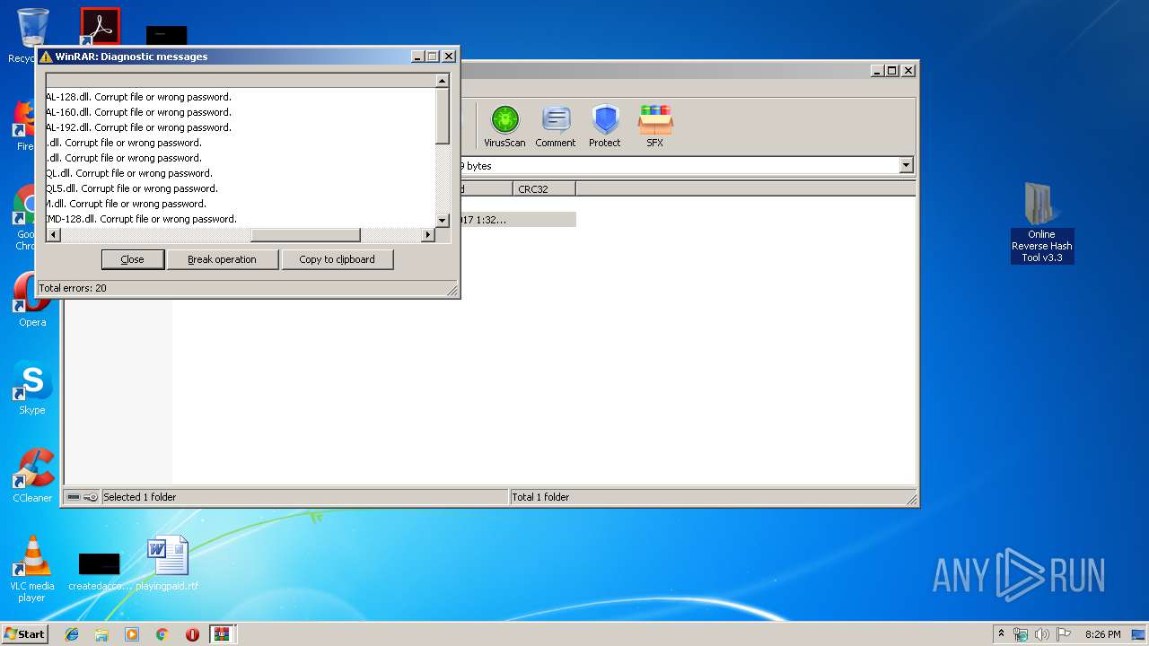Click the vertical scrollbar thumb in diagnostics
1149x646 pixels.
click(443, 115)
